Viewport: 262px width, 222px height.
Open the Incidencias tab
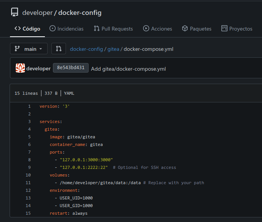[66, 29]
